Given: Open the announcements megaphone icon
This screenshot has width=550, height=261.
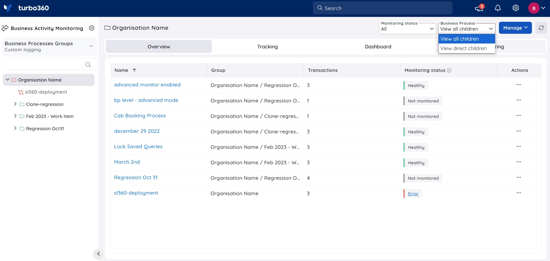Looking at the screenshot, I should pyautogui.click(x=479, y=8).
